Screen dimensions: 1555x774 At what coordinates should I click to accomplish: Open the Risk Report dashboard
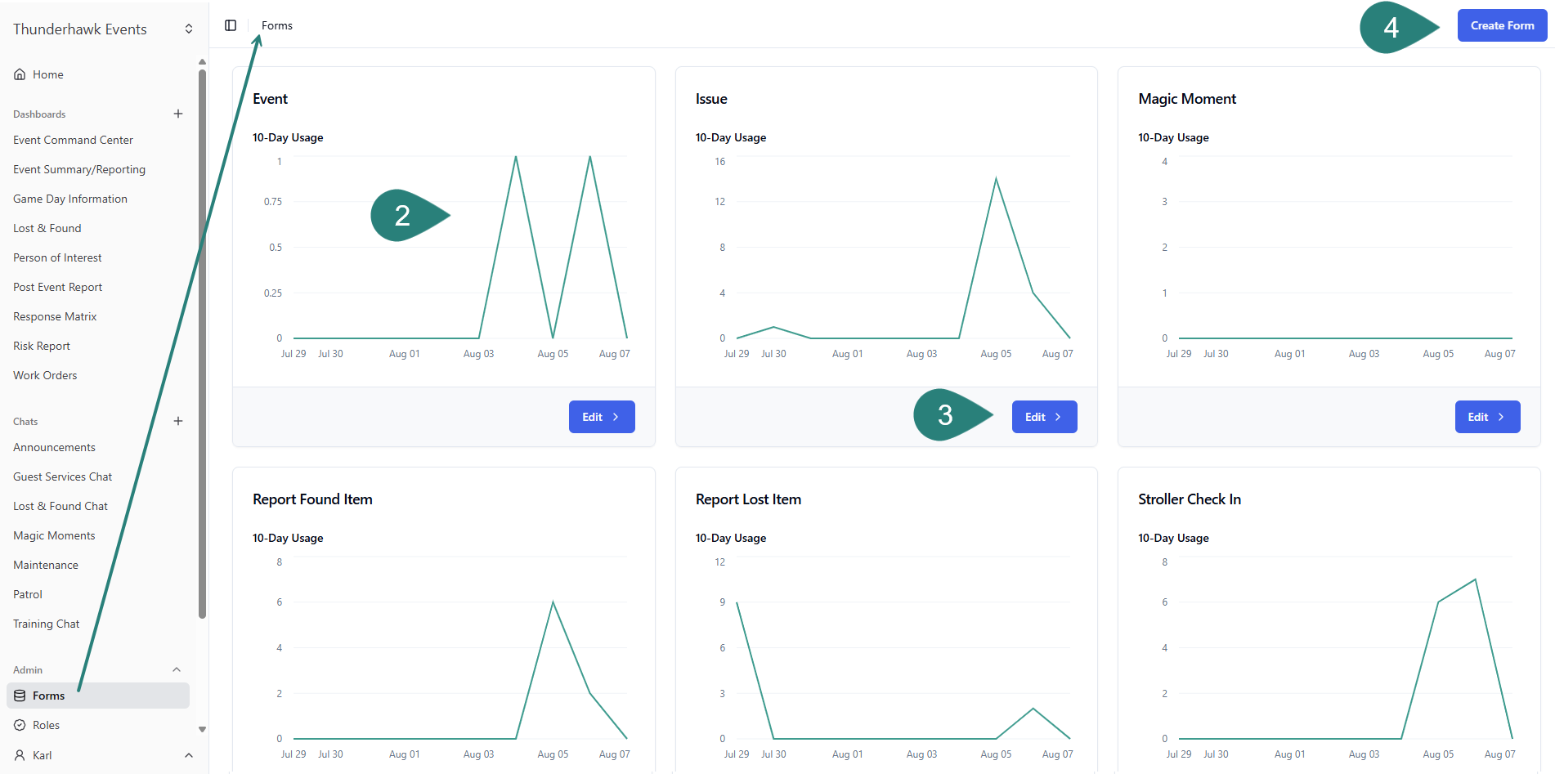coord(42,346)
